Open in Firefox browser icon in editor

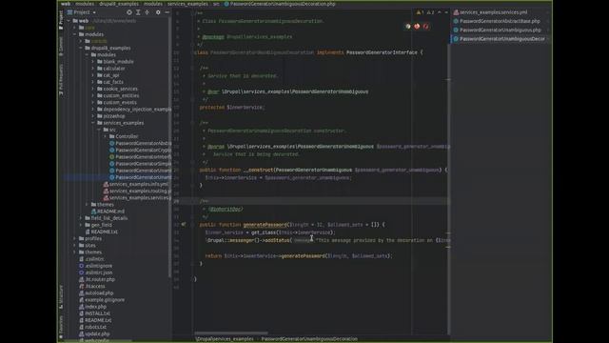coord(417,27)
